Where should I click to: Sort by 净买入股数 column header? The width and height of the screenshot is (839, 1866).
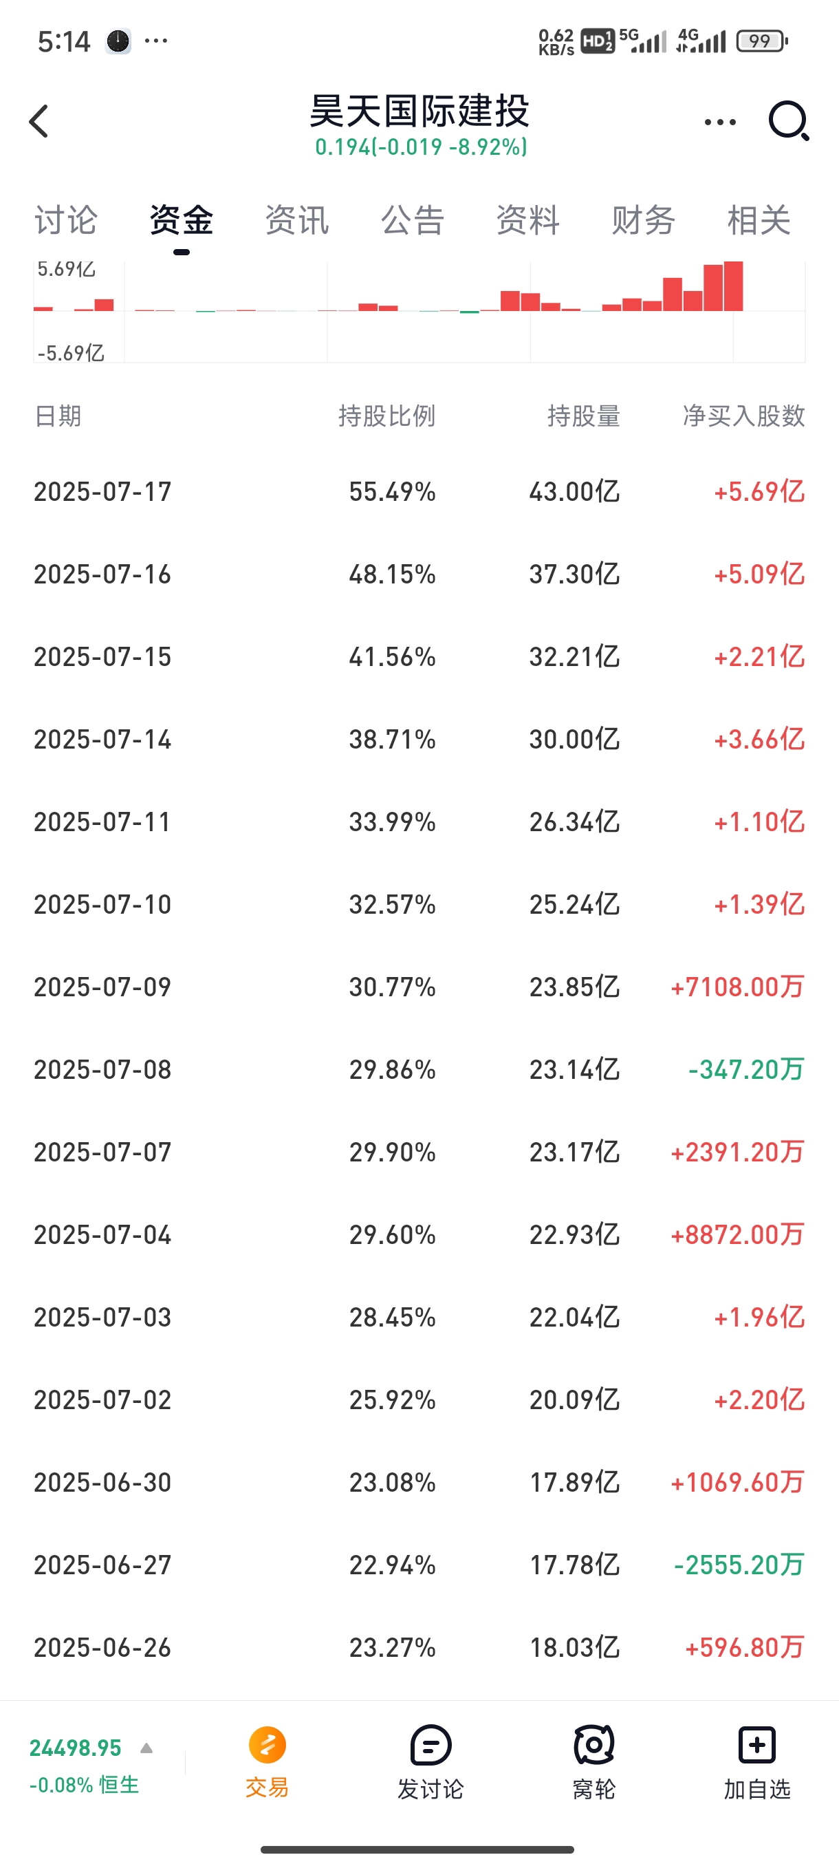(x=744, y=416)
